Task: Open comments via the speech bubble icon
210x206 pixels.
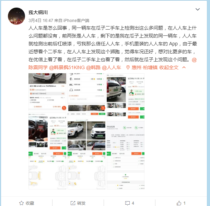Action: point(127,203)
